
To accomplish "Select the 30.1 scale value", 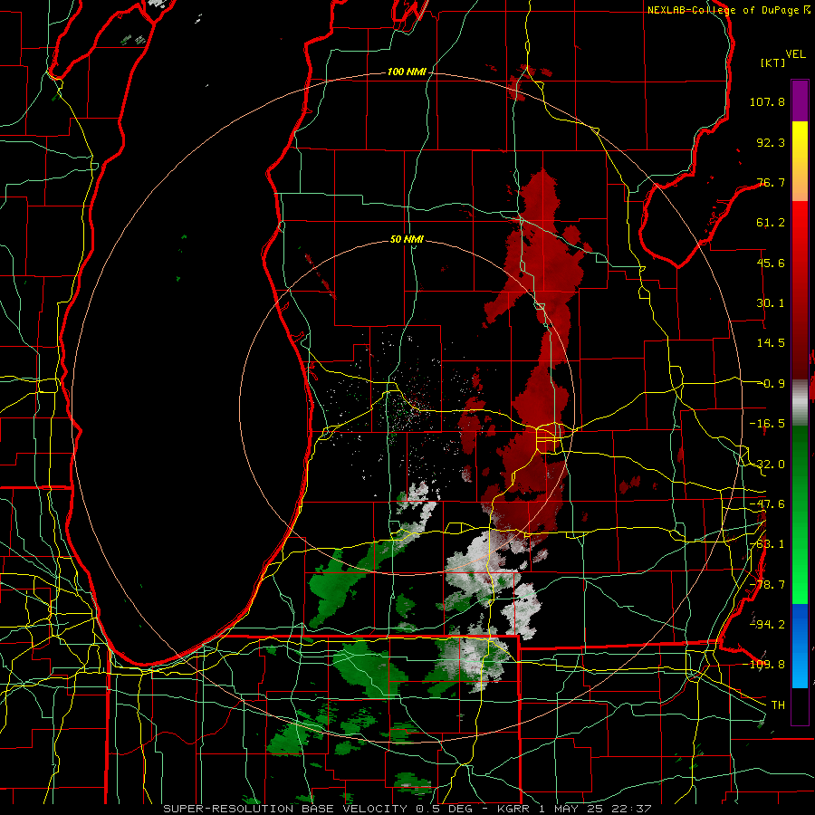I will [x=771, y=303].
